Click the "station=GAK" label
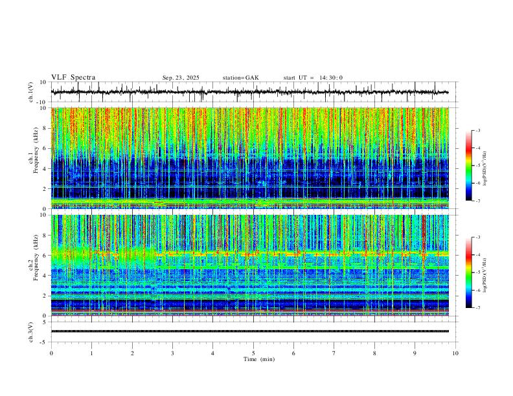The image size is (513, 396). point(240,78)
